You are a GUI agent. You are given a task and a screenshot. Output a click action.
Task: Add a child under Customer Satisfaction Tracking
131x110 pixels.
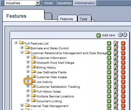109,87
